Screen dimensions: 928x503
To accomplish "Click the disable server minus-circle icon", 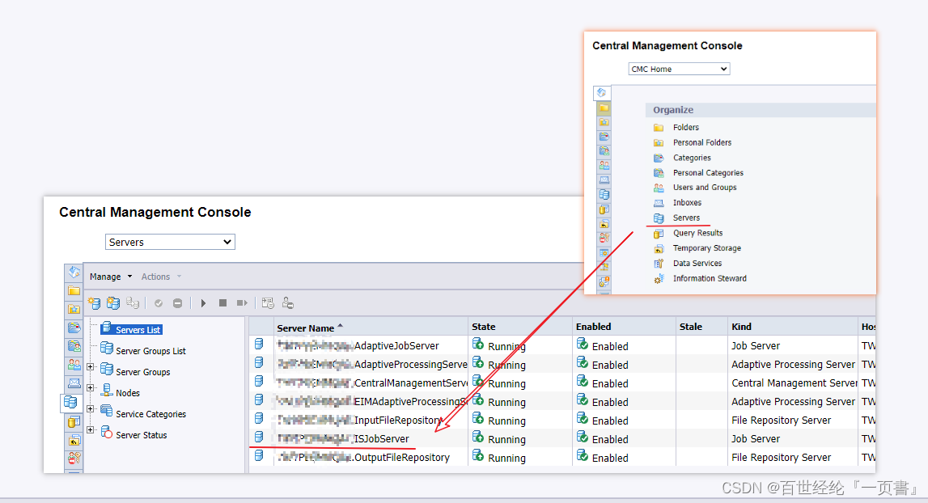I will 177,303.
